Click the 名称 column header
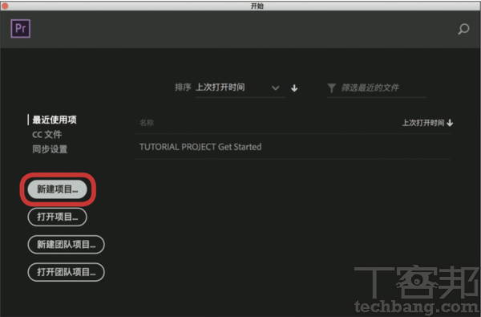481x317 pixels. tap(147, 123)
